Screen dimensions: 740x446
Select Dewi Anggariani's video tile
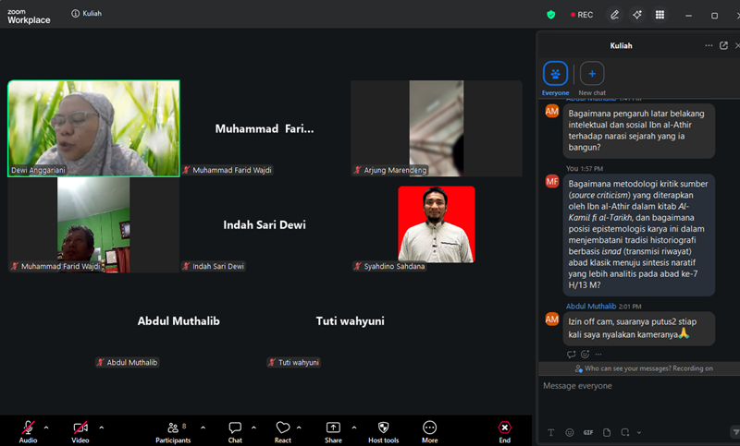93,128
